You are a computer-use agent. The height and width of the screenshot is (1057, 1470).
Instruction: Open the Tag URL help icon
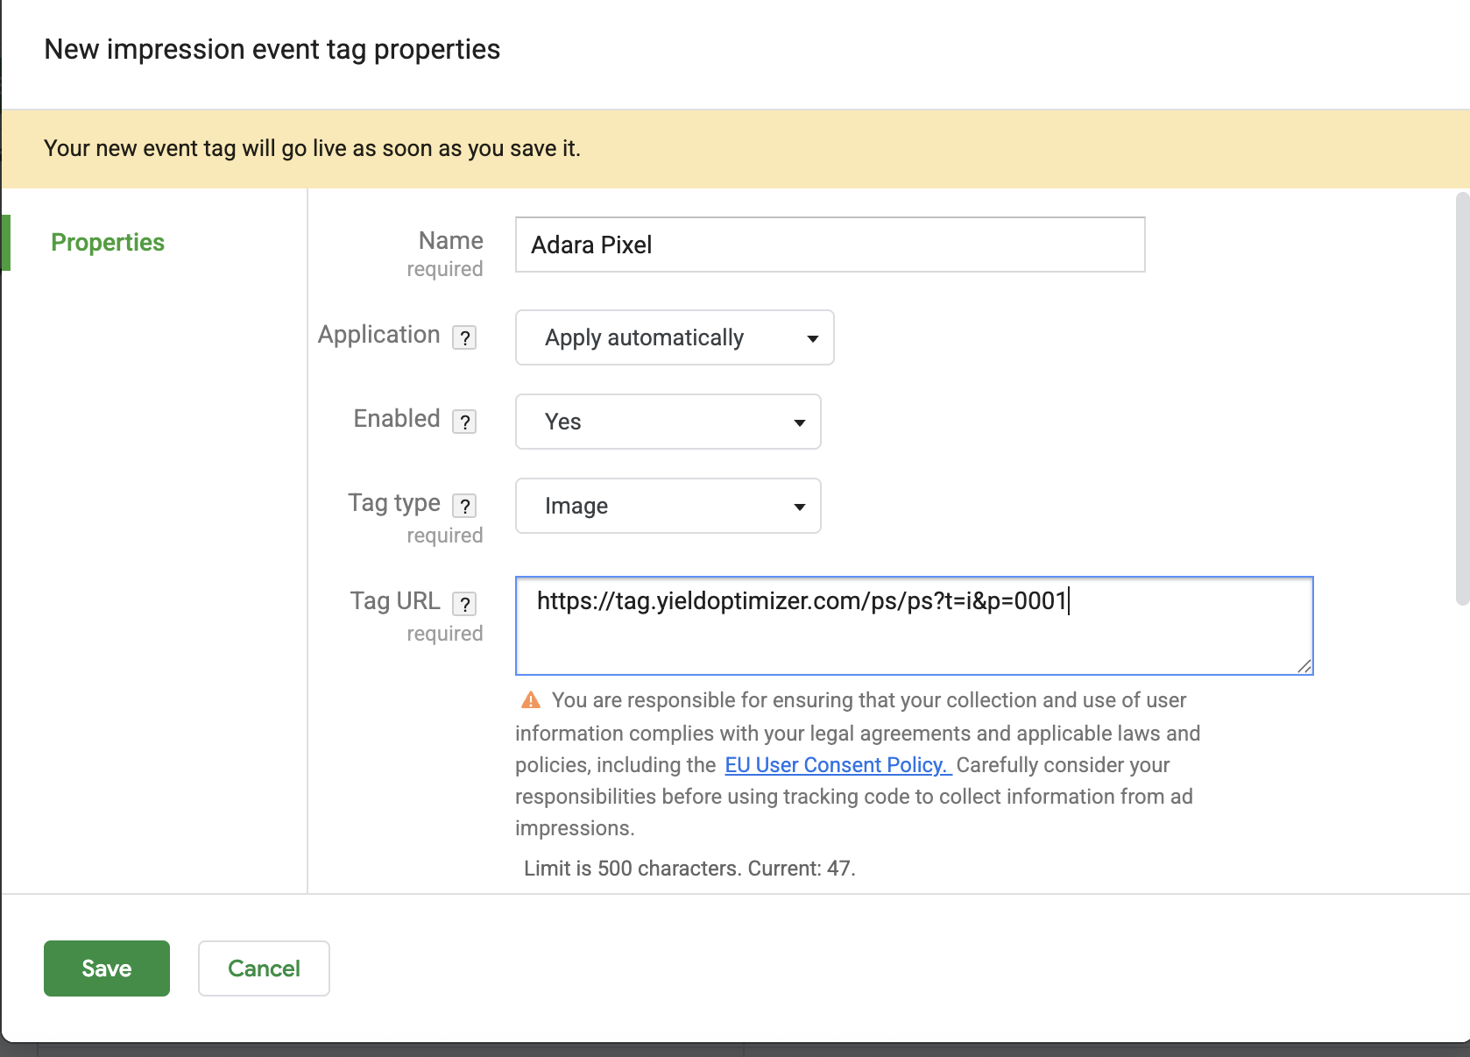464,604
